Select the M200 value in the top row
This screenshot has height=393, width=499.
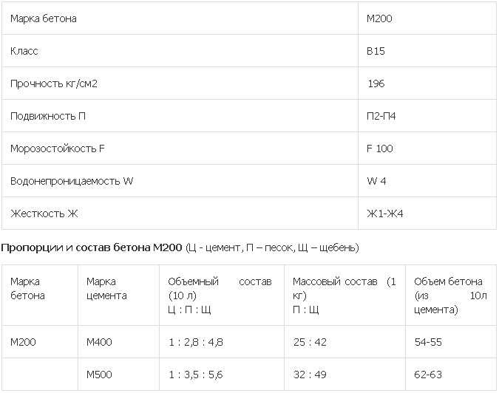pyautogui.click(x=379, y=18)
